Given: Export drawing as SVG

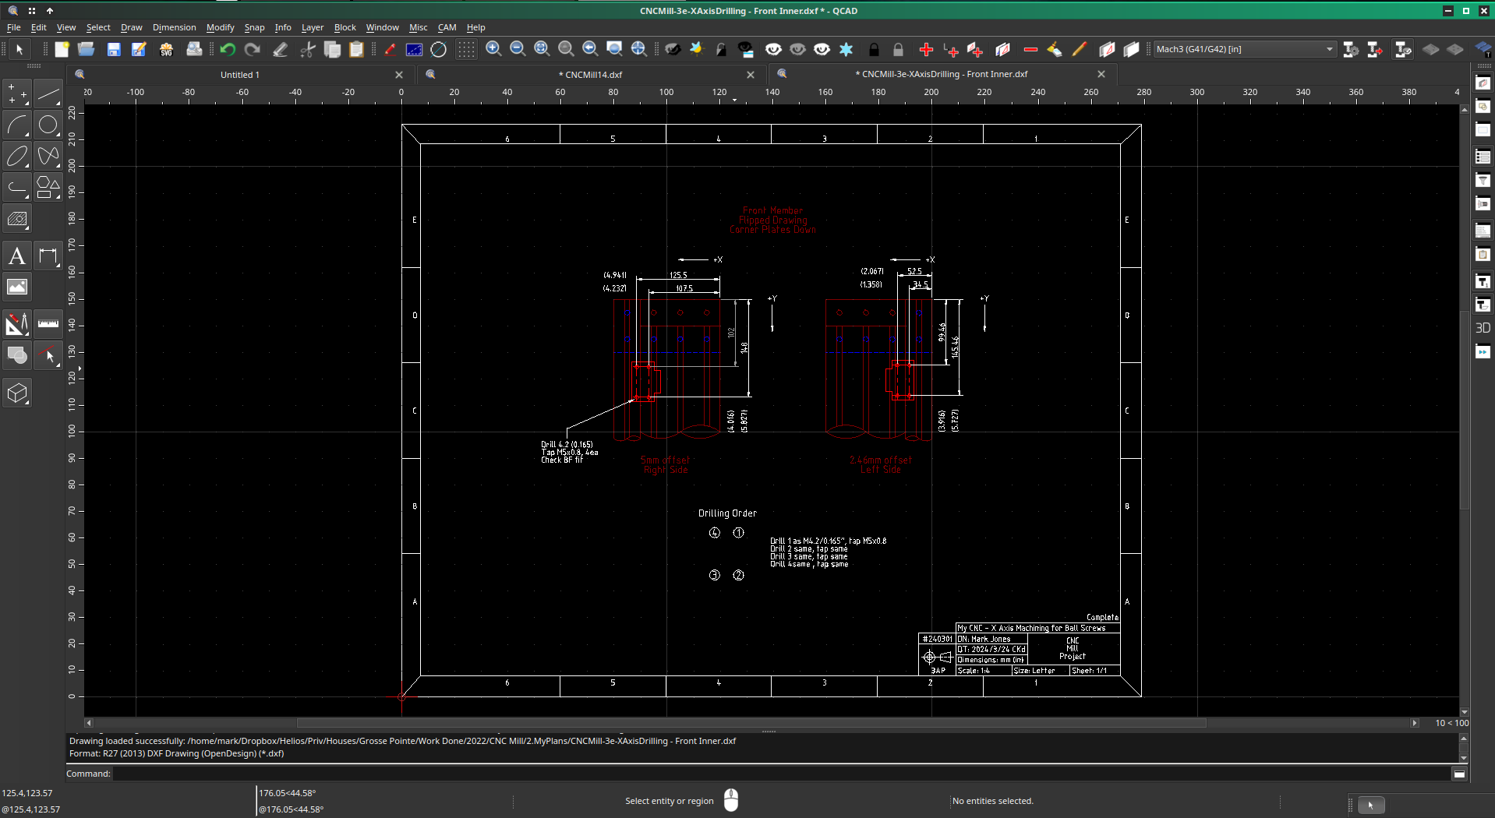Looking at the screenshot, I should (x=166, y=49).
